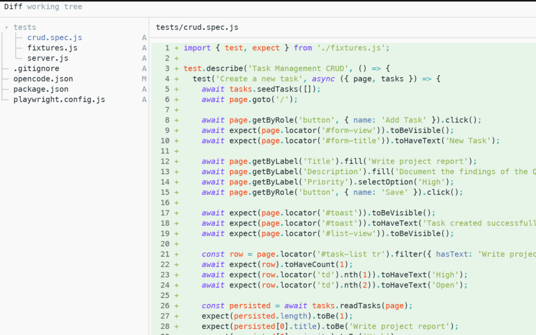Select the package.json file
Screen dimensions: 536x335
pyautogui.click(x=41, y=89)
